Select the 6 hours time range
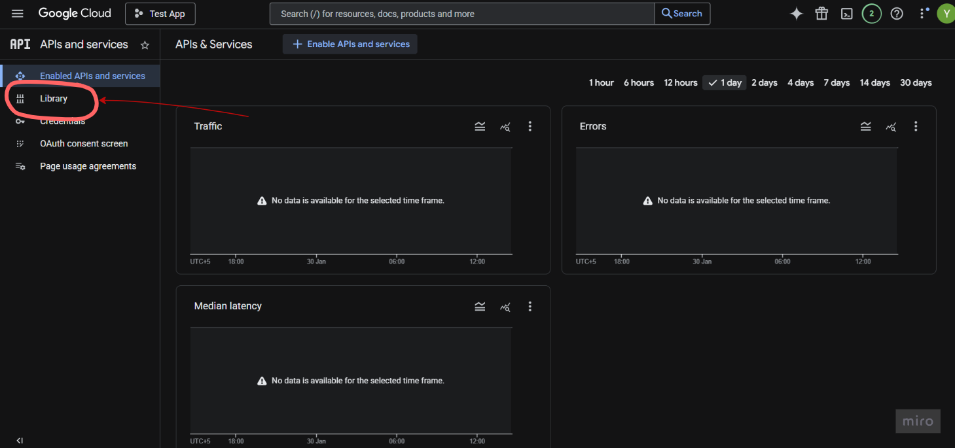The image size is (955, 448). click(x=639, y=82)
